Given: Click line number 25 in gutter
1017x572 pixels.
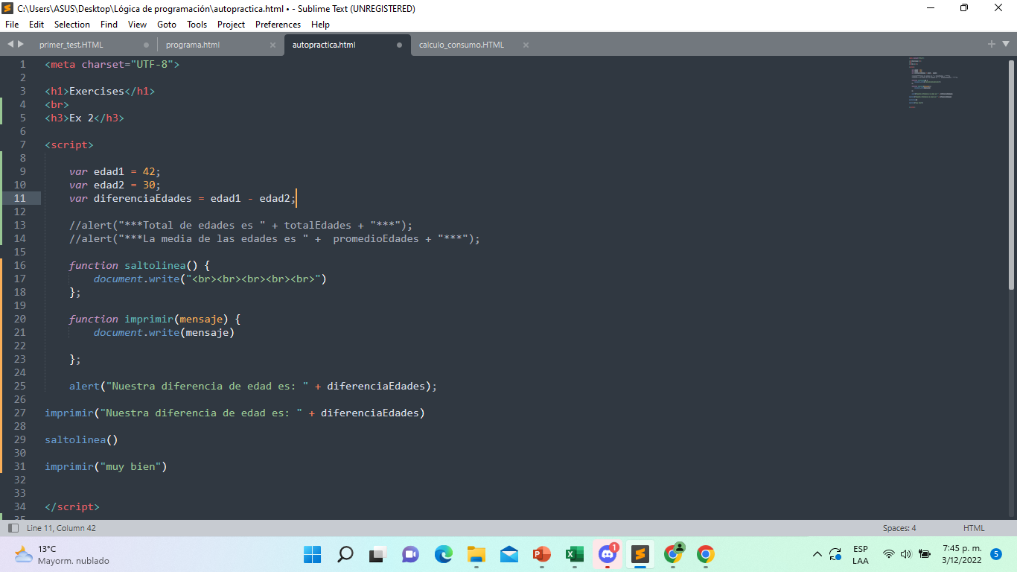Looking at the screenshot, I should pyautogui.click(x=19, y=386).
